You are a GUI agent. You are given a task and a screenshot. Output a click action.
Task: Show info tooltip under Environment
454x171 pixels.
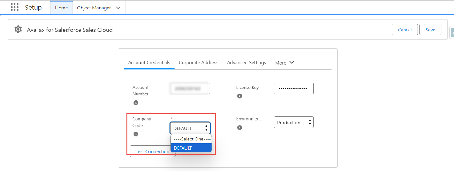click(240, 128)
